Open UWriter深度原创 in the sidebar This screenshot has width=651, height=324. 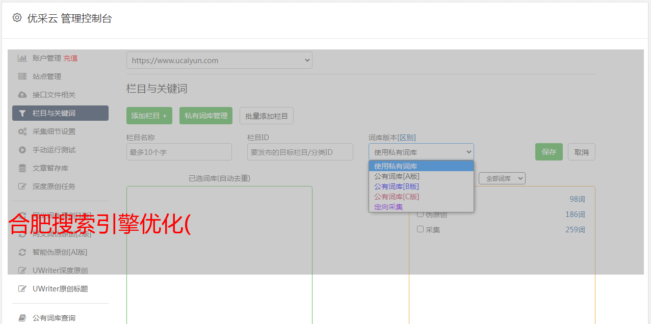click(x=60, y=271)
